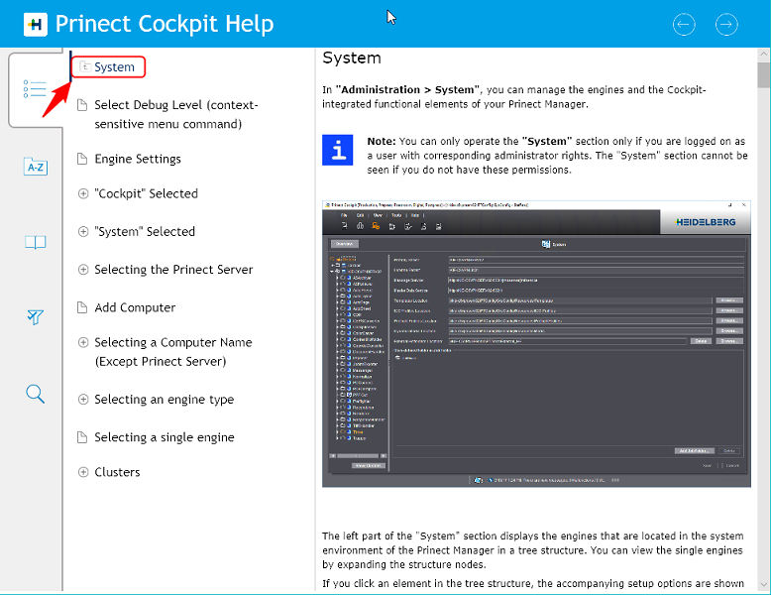Open the glossary book icon
771x595 pixels.
(x=35, y=242)
